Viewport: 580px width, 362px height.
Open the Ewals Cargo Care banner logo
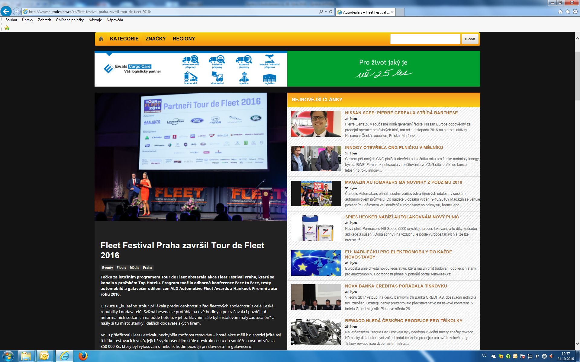click(132, 69)
